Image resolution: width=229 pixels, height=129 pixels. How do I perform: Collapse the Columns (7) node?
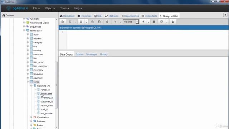(x=31, y=86)
